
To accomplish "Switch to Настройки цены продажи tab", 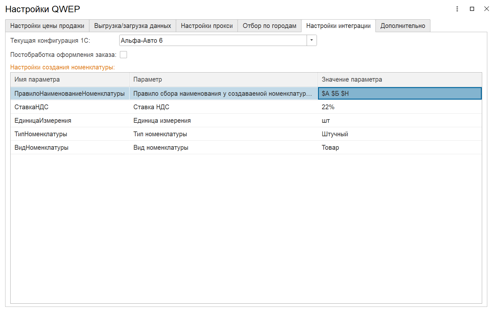I will [x=47, y=26].
